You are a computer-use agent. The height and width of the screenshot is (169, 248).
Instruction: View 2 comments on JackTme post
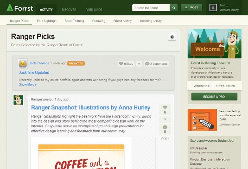(x=156, y=63)
